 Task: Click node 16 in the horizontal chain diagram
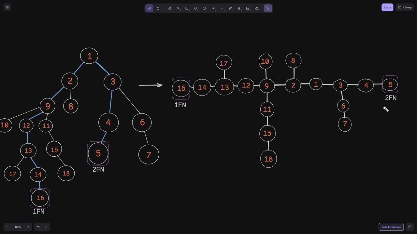181,88
